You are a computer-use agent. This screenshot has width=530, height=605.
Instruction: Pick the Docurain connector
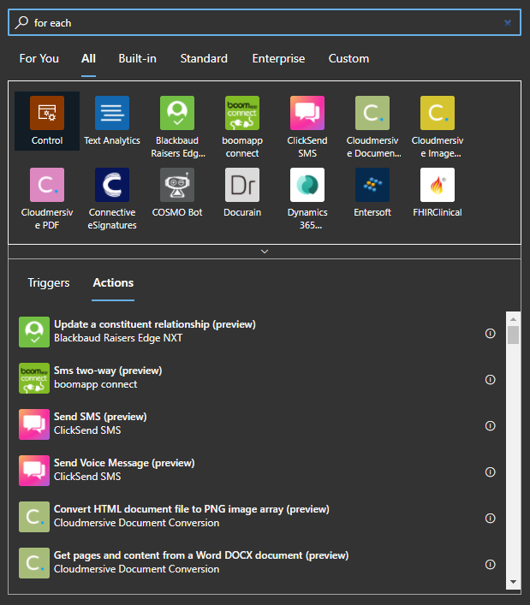(242, 185)
